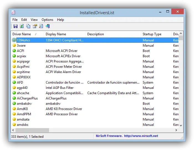Open the File menu
The height and width of the screenshot is (150, 194).
pos(15,20)
